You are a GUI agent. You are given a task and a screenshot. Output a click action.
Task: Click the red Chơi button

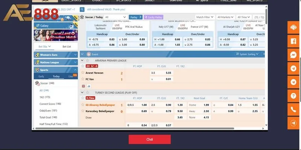[149, 139]
